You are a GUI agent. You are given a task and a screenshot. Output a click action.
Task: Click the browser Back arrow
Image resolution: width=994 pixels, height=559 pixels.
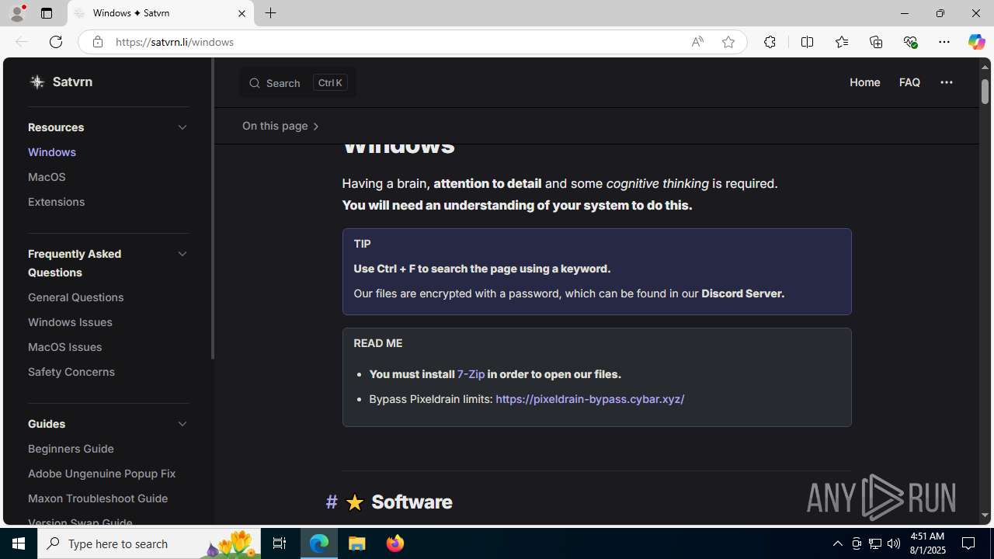[21, 42]
